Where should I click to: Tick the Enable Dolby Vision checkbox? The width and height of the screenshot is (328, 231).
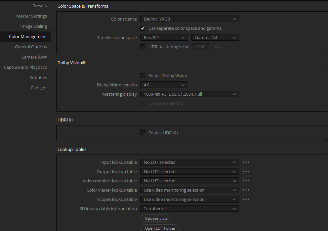click(x=143, y=75)
